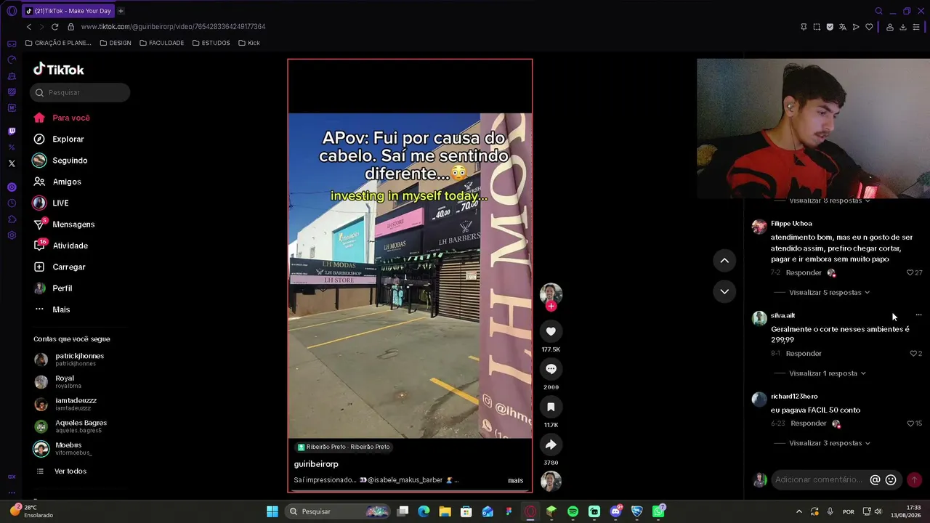Expand video caption with 'mais'
Screen dimensions: 930x523
(x=516, y=480)
